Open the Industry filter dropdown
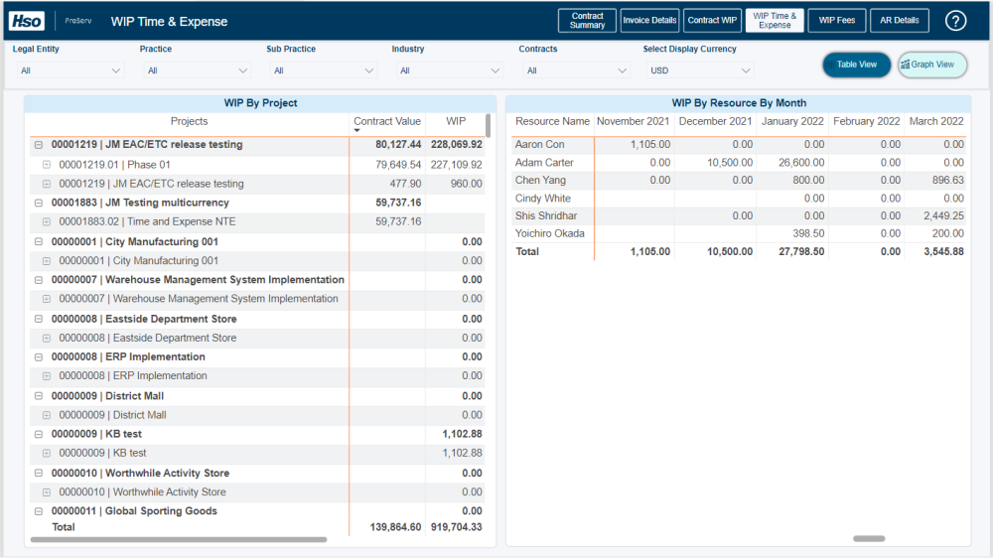The image size is (993, 558). [x=447, y=70]
